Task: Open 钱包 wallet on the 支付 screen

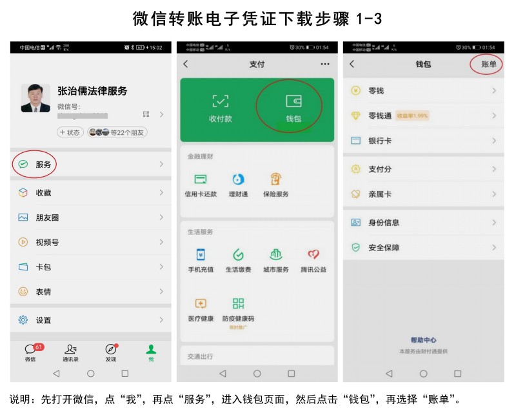Action: click(293, 108)
